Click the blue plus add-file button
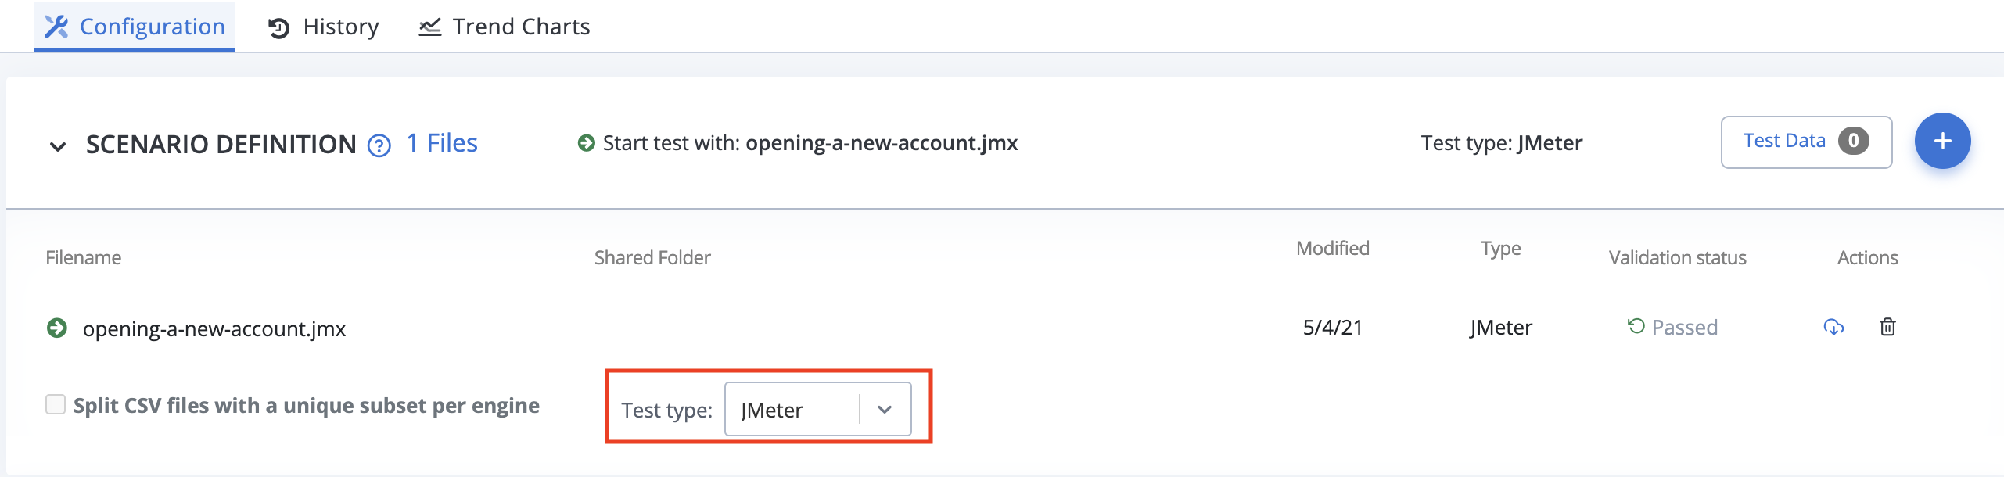2004x477 pixels. [1942, 141]
